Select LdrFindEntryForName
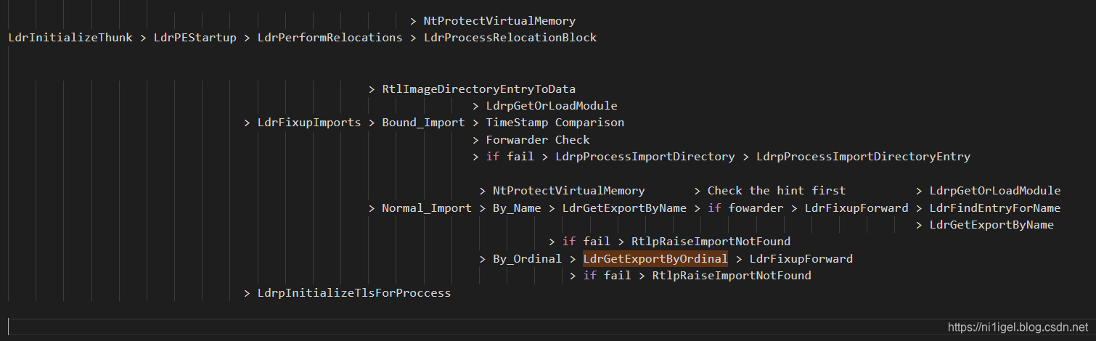1096x341 pixels. point(995,208)
